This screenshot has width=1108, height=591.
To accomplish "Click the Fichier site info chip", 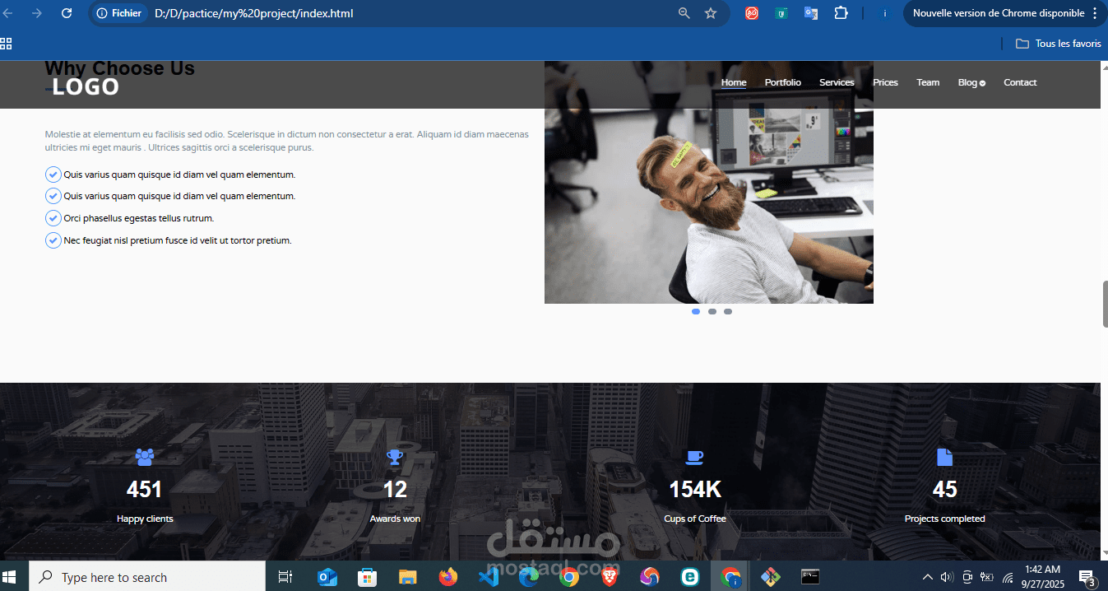I will (120, 13).
